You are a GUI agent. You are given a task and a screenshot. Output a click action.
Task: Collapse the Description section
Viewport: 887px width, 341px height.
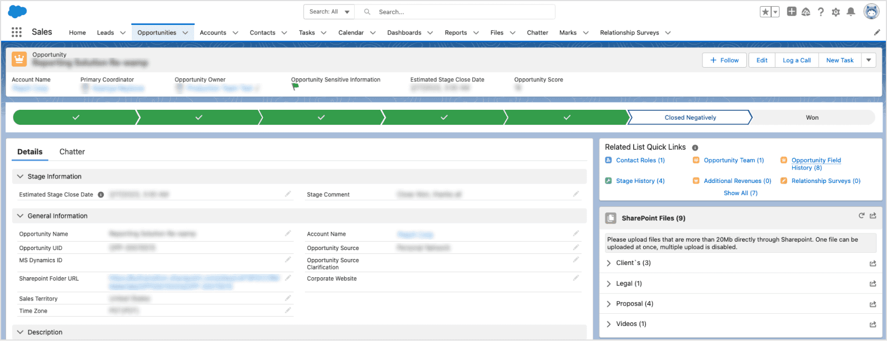(21, 332)
